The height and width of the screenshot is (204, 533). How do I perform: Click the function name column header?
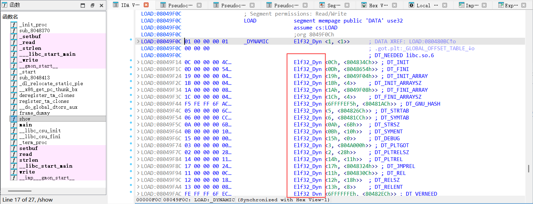pos(11,17)
